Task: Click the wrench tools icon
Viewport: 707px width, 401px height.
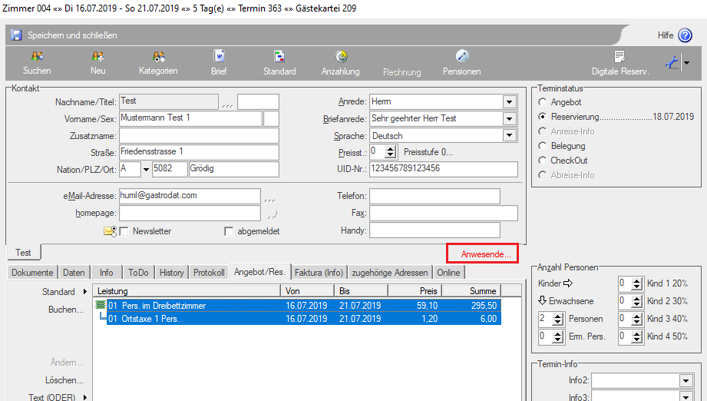Action: point(672,63)
